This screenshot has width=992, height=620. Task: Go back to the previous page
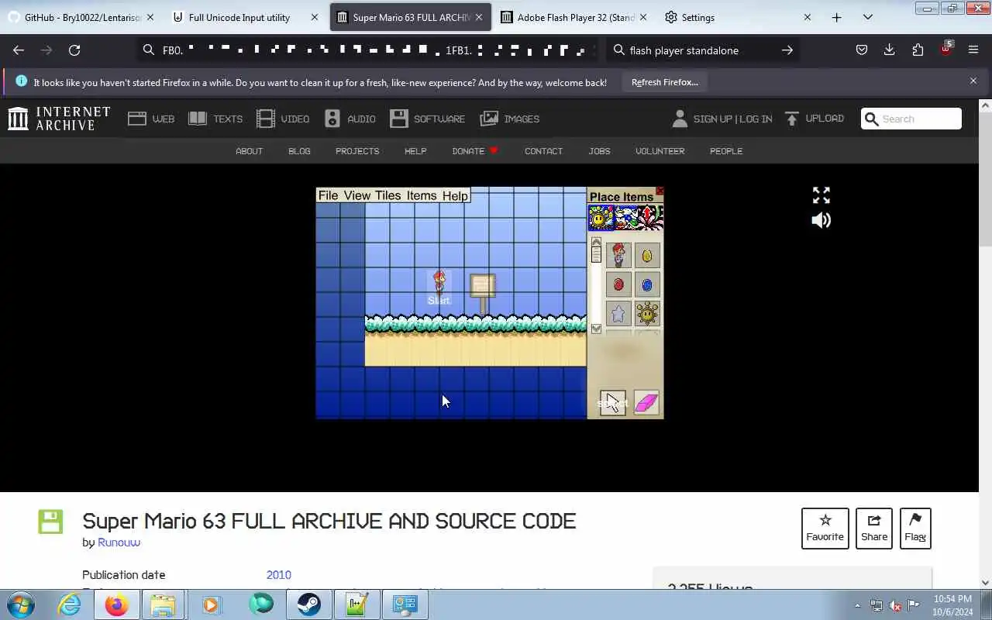pyautogui.click(x=19, y=50)
